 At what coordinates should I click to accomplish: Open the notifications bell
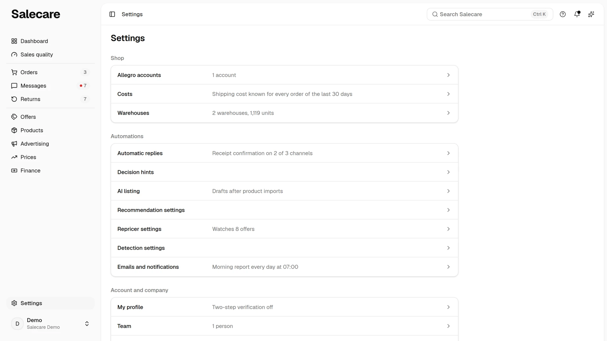[577, 14]
